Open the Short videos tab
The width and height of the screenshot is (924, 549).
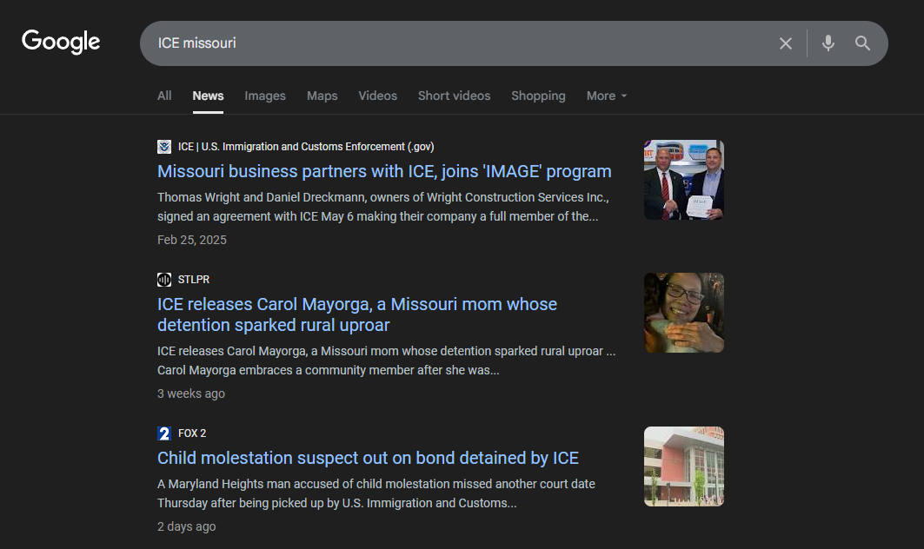(455, 96)
